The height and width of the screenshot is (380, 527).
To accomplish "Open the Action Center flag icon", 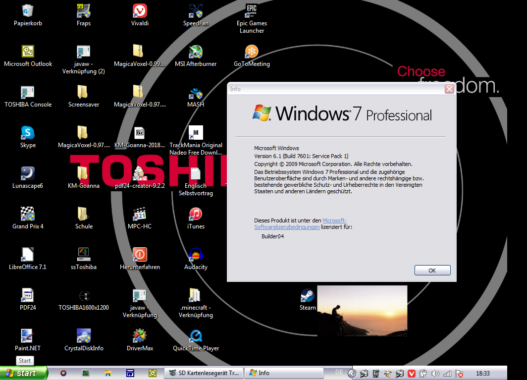I will (459, 373).
